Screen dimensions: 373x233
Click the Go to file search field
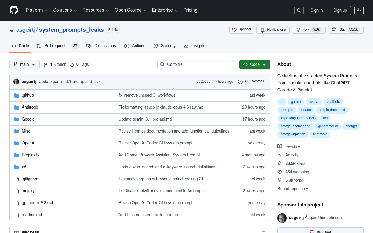point(197,65)
